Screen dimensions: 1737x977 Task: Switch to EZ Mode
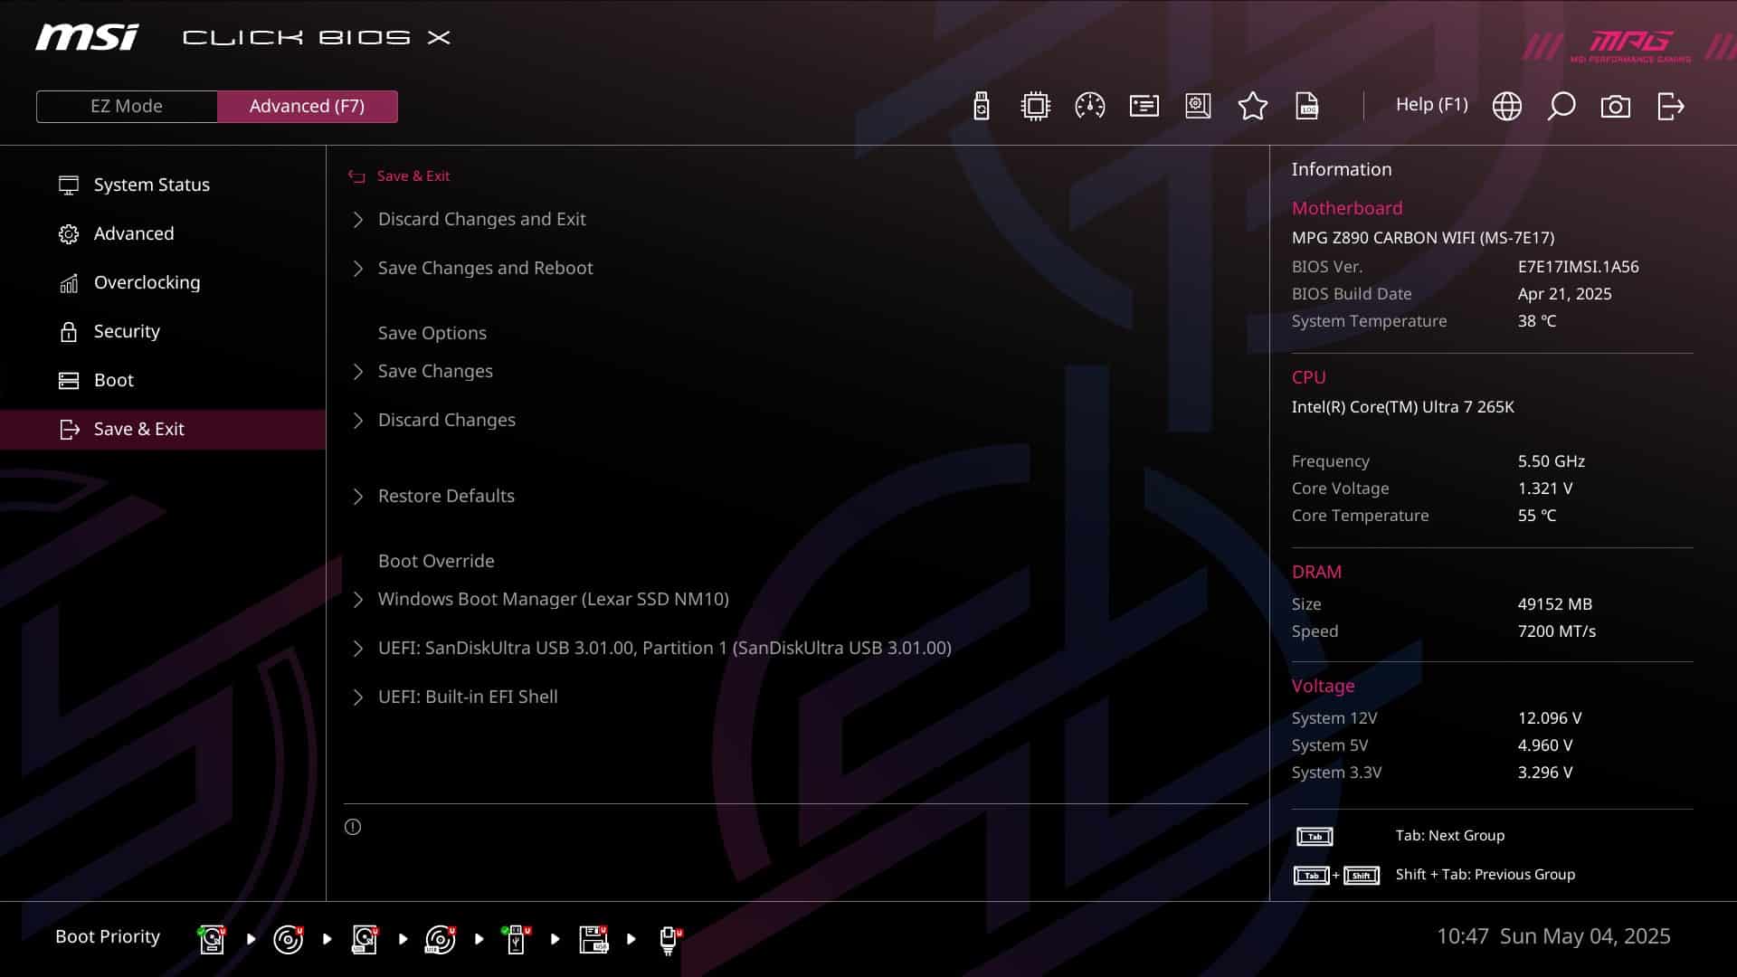pos(127,106)
